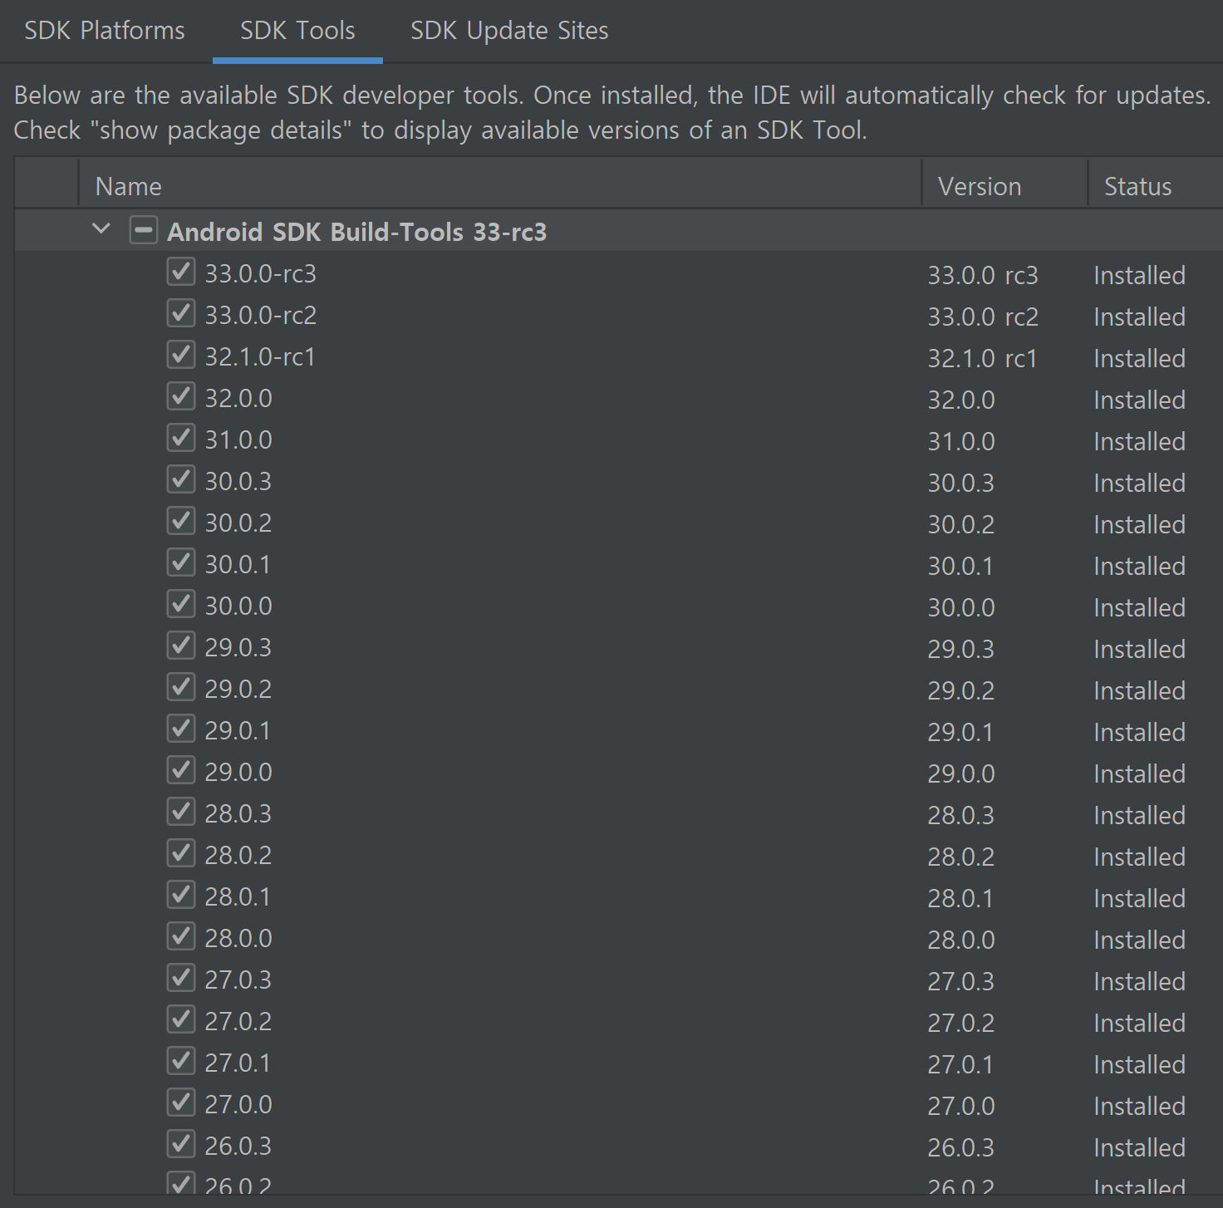Click Installed status in the 28.0.0 row
This screenshot has width=1223, height=1208.
(1140, 940)
